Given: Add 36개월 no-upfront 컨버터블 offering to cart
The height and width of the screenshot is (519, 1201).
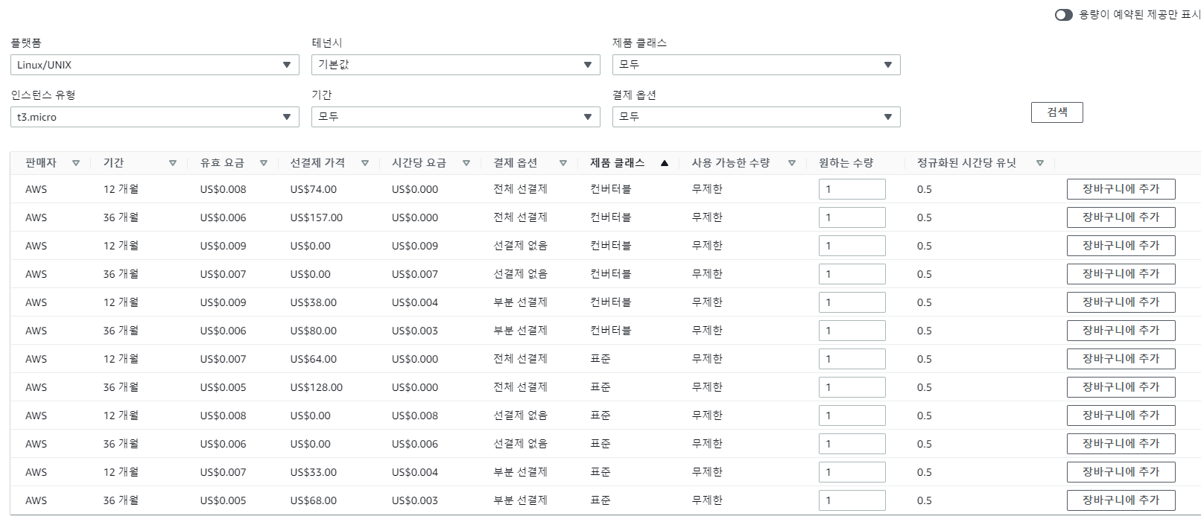Looking at the screenshot, I should 1121,274.
